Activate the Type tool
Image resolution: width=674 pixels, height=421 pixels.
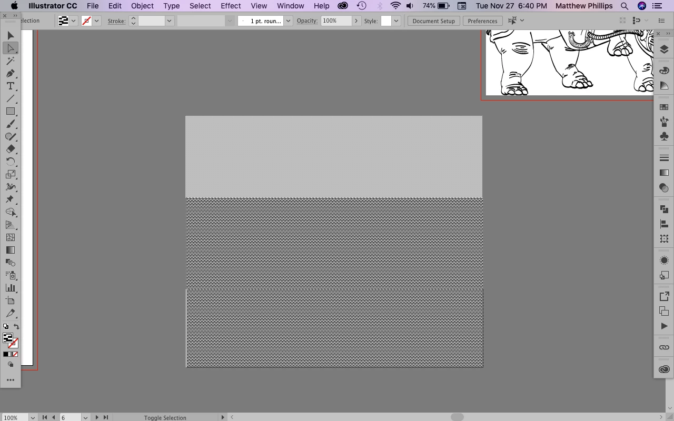10,86
